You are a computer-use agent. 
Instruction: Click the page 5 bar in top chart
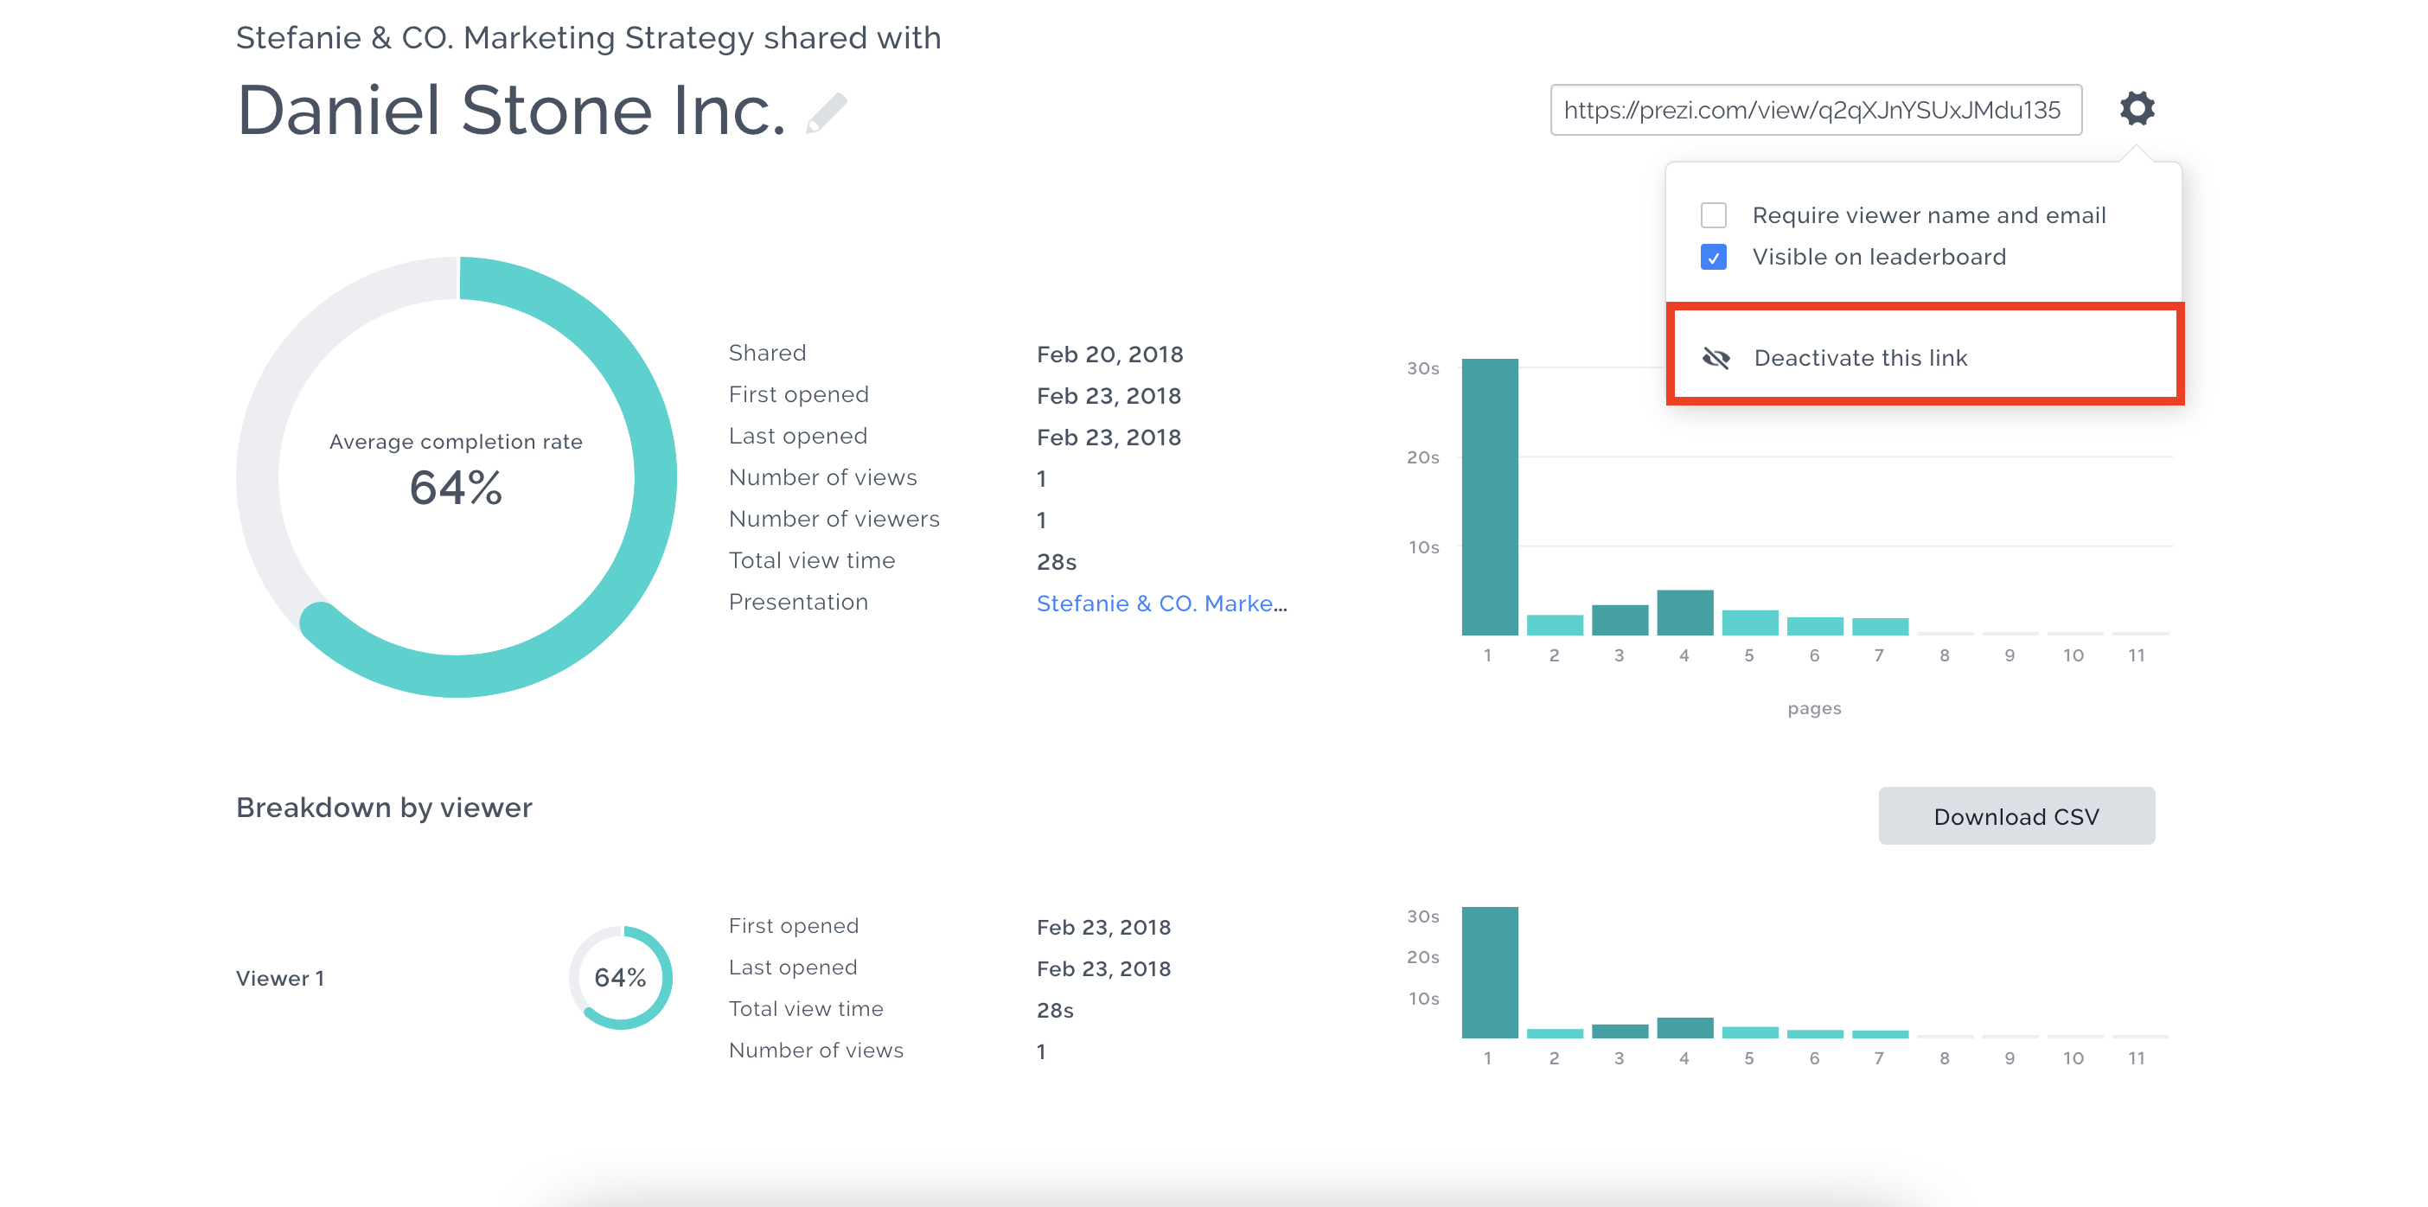coord(1749,623)
